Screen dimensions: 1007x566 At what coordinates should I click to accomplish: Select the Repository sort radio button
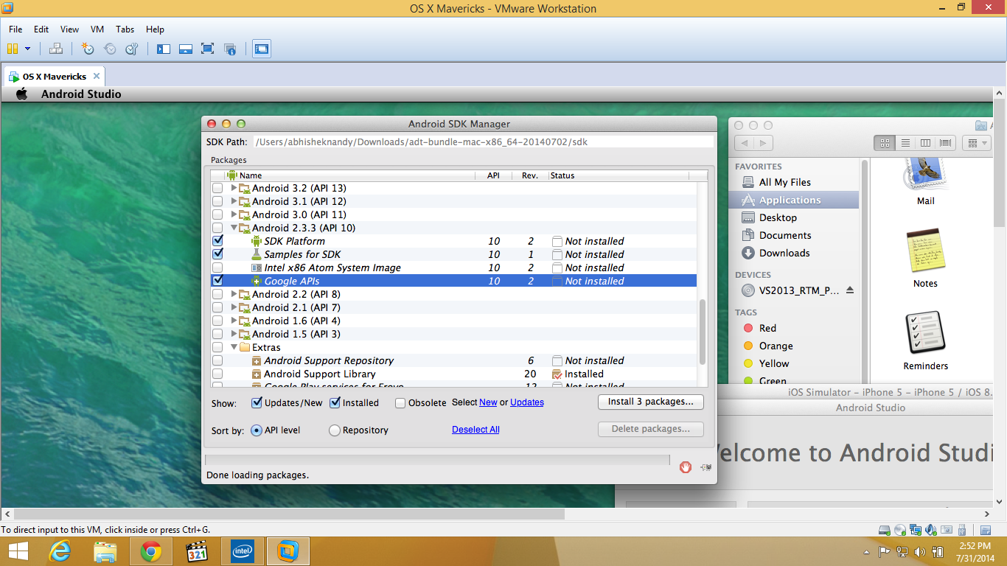335,430
